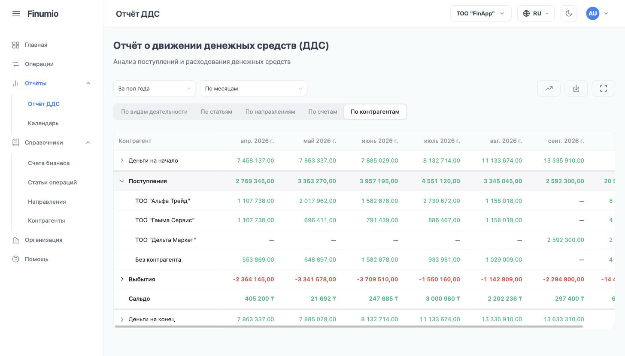Expand the Выбытия row

click(x=122, y=279)
